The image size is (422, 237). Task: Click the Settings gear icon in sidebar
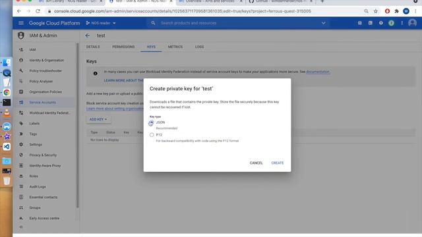tap(21, 144)
